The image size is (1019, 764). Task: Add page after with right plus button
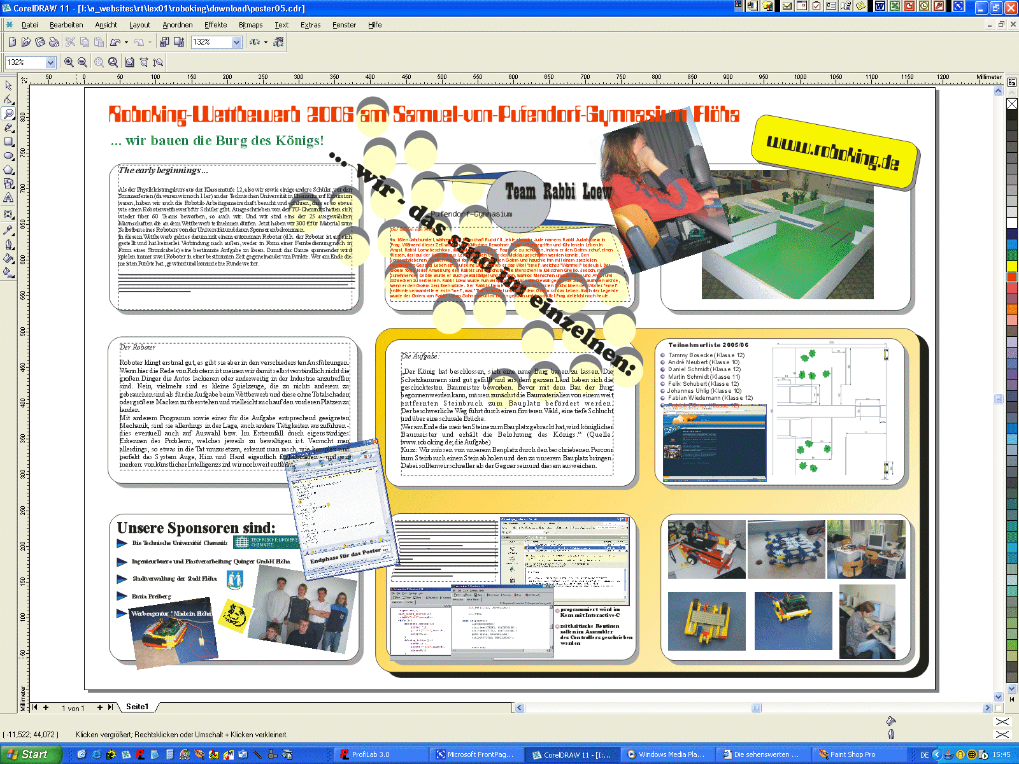click(x=100, y=707)
